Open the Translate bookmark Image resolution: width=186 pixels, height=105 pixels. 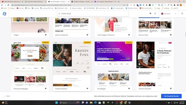point(35,8)
